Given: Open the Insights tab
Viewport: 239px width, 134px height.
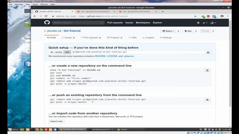Looking at the screenshot, I should pos(148,38).
